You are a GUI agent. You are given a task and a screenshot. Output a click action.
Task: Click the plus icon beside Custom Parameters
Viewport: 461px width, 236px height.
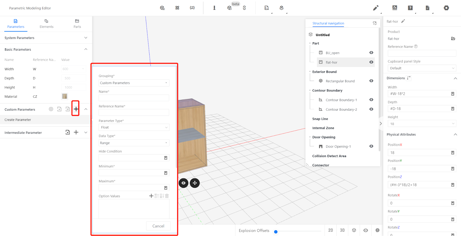[x=76, y=109]
